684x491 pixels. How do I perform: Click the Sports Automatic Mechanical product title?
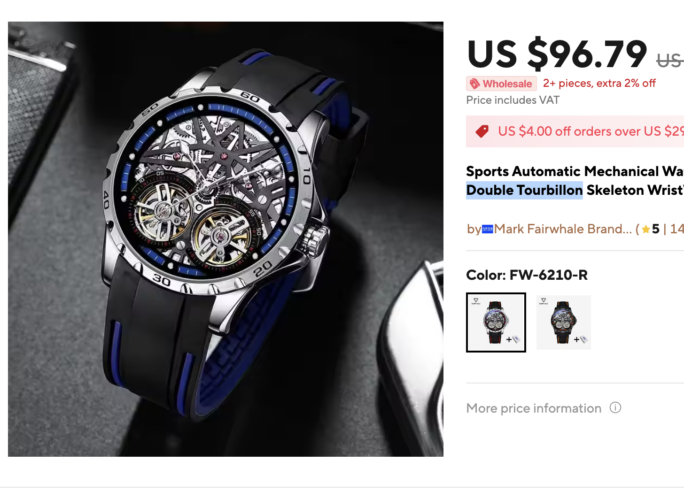click(575, 181)
